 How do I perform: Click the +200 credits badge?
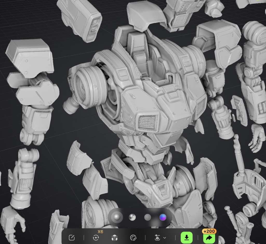point(209,231)
